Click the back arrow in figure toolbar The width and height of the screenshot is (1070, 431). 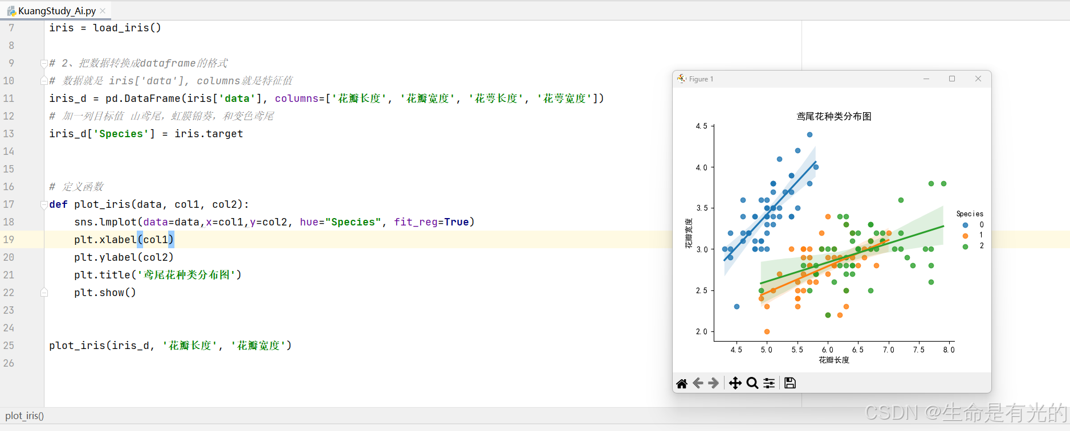pyautogui.click(x=698, y=383)
